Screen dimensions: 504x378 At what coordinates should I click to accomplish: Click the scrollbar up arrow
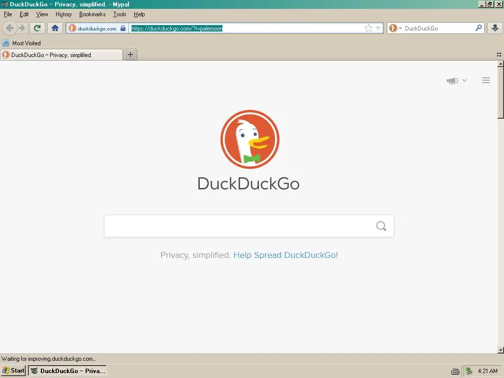pos(501,63)
